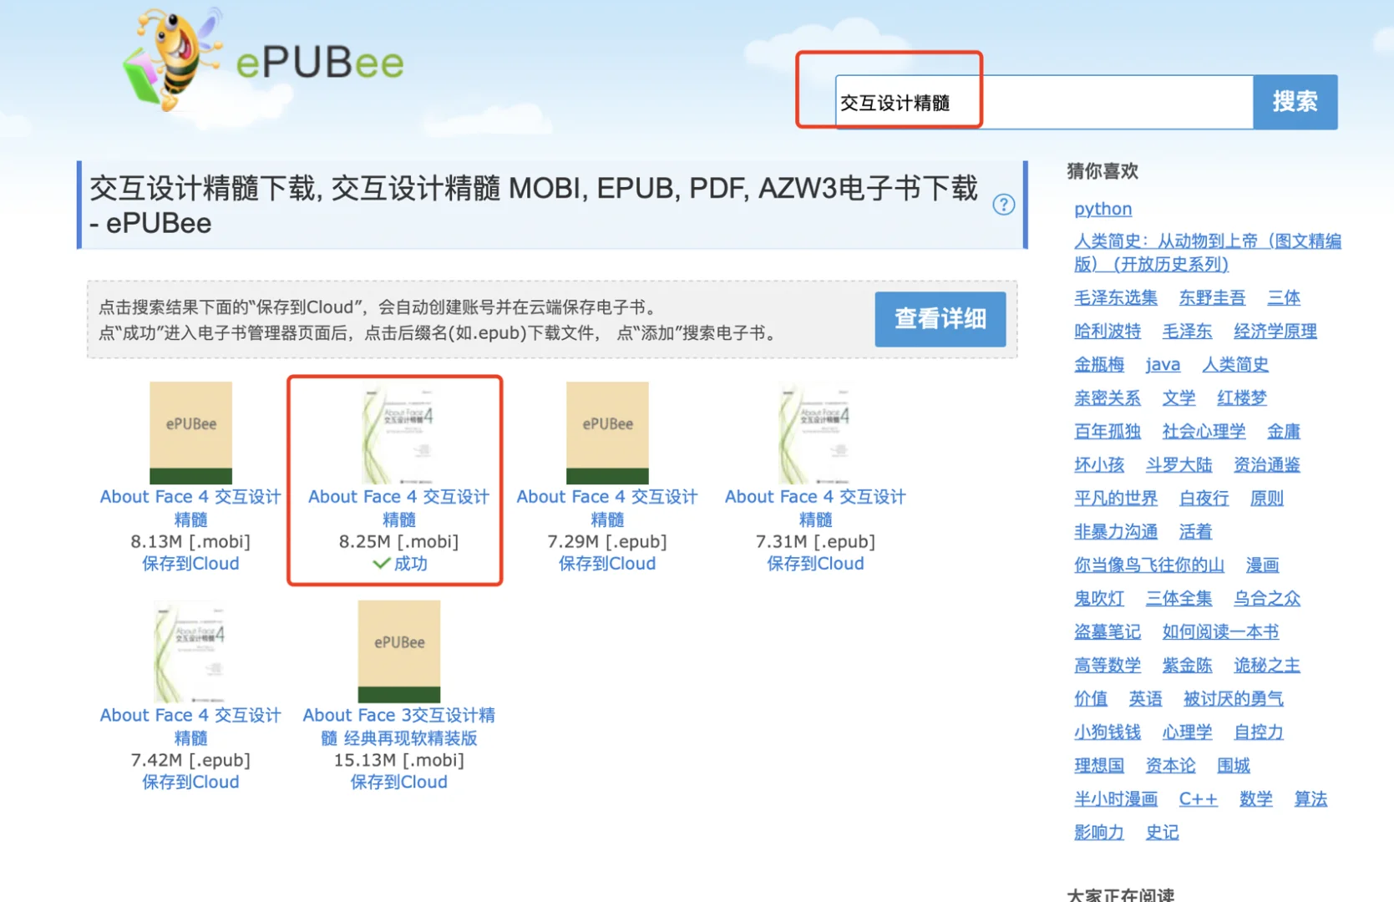Open the 东野圭吾 link
Viewport: 1394px width, 902px height.
1212,297
